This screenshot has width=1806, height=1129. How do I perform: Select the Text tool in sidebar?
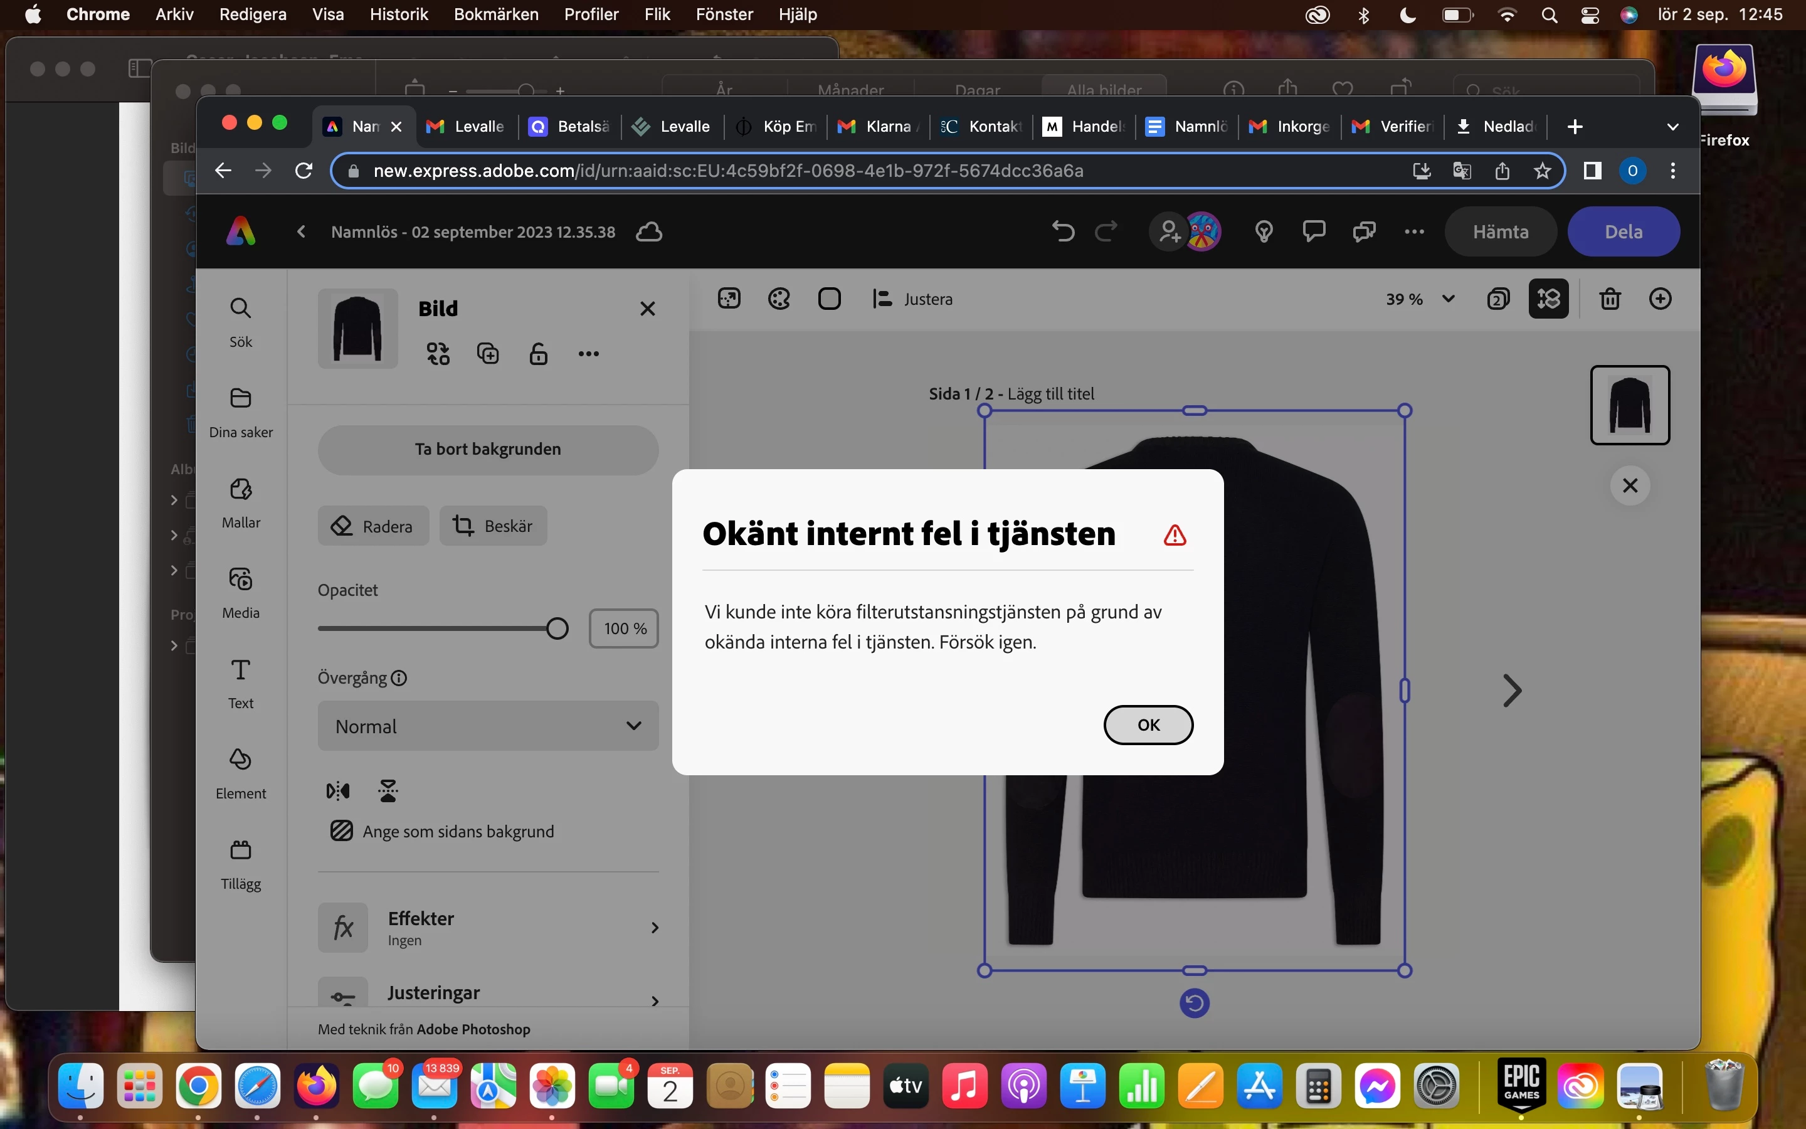(x=240, y=670)
